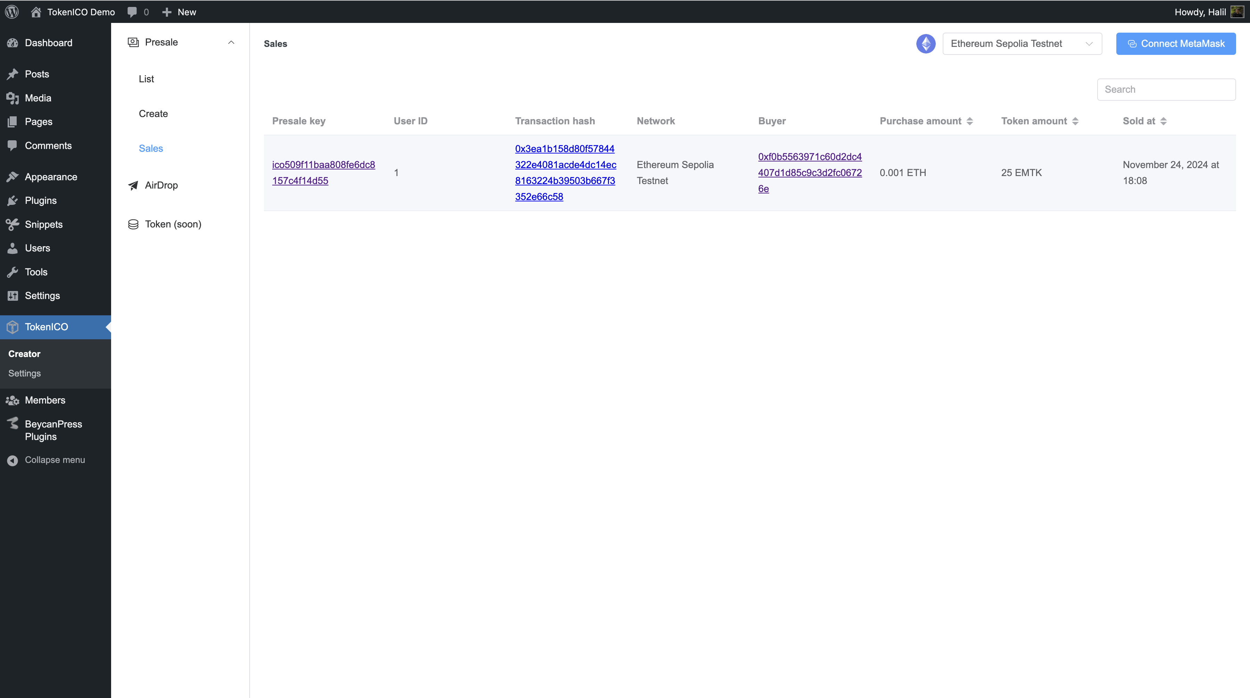Click the Token (soon) coins icon
The width and height of the screenshot is (1250, 698).
pyautogui.click(x=133, y=224)
